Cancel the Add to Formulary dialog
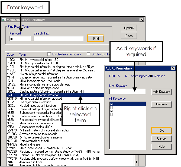The height and width of the screenshot is (167, 181). pyautogui.click(x=161, y=138)
